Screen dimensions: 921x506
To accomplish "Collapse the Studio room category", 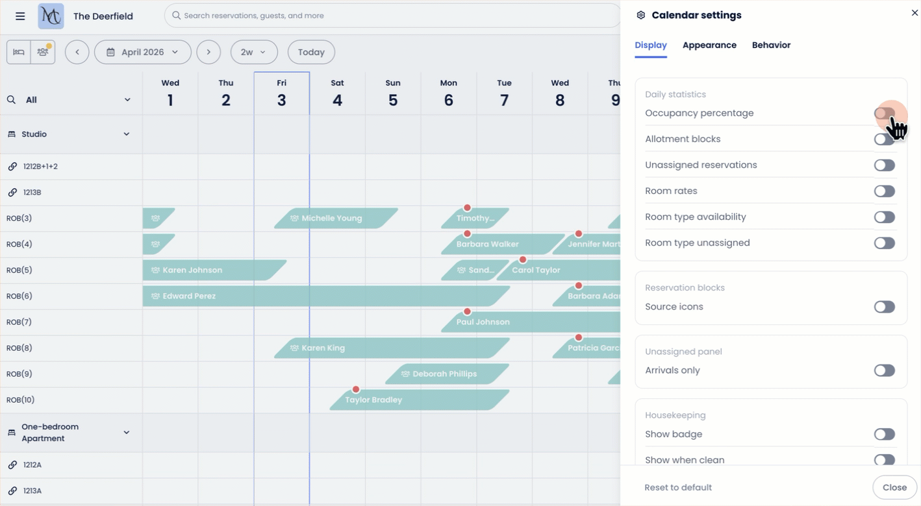I will (x=127, y=134).
